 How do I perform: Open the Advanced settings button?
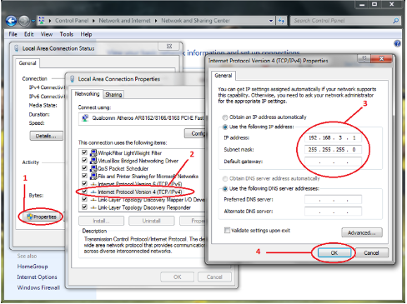coord(362,232)
